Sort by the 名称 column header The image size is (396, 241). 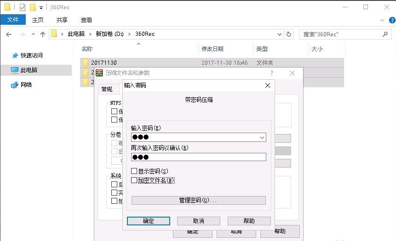coord(87,49)
